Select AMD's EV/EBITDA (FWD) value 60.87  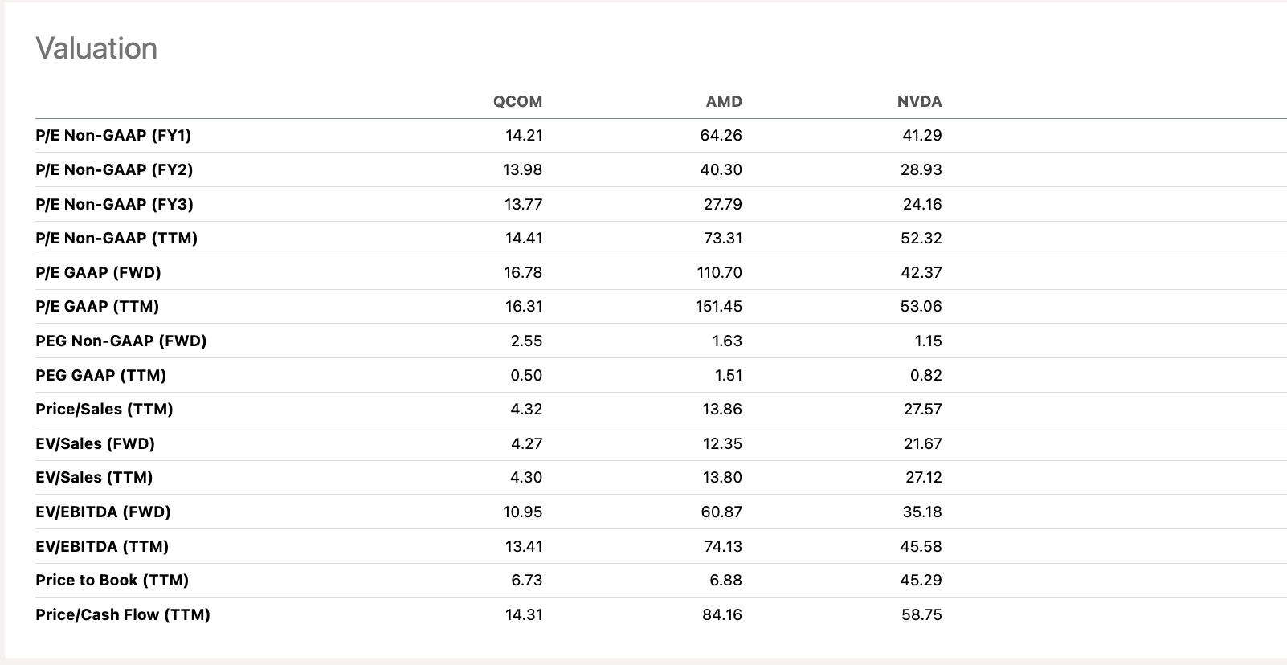(x=721, y=512)
